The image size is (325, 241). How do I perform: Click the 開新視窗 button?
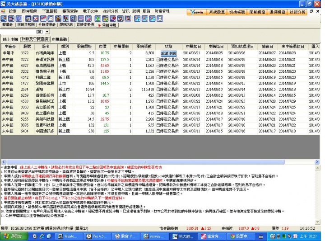pyautogui.click(x=257, y=12)
